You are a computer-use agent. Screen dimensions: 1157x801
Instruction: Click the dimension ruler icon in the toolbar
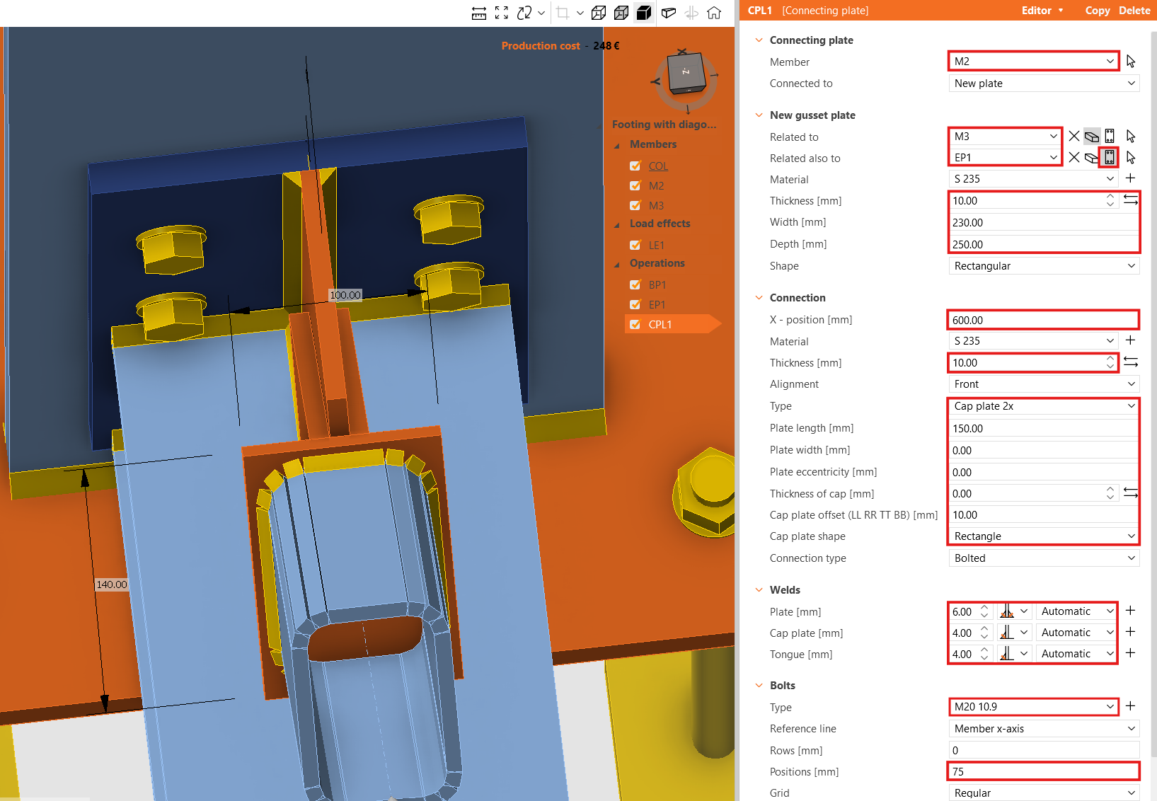coord(479,13)
